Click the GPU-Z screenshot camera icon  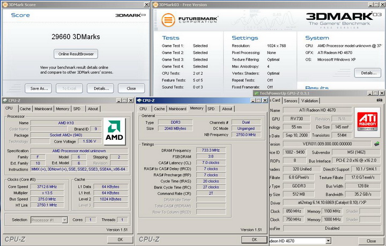click(x=380, y=100)
